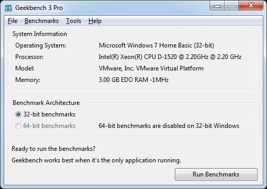Click the 'Model:' label
The width and height of the screenshot is (267, 189).
pyautogui.click(x=25, y=68)
